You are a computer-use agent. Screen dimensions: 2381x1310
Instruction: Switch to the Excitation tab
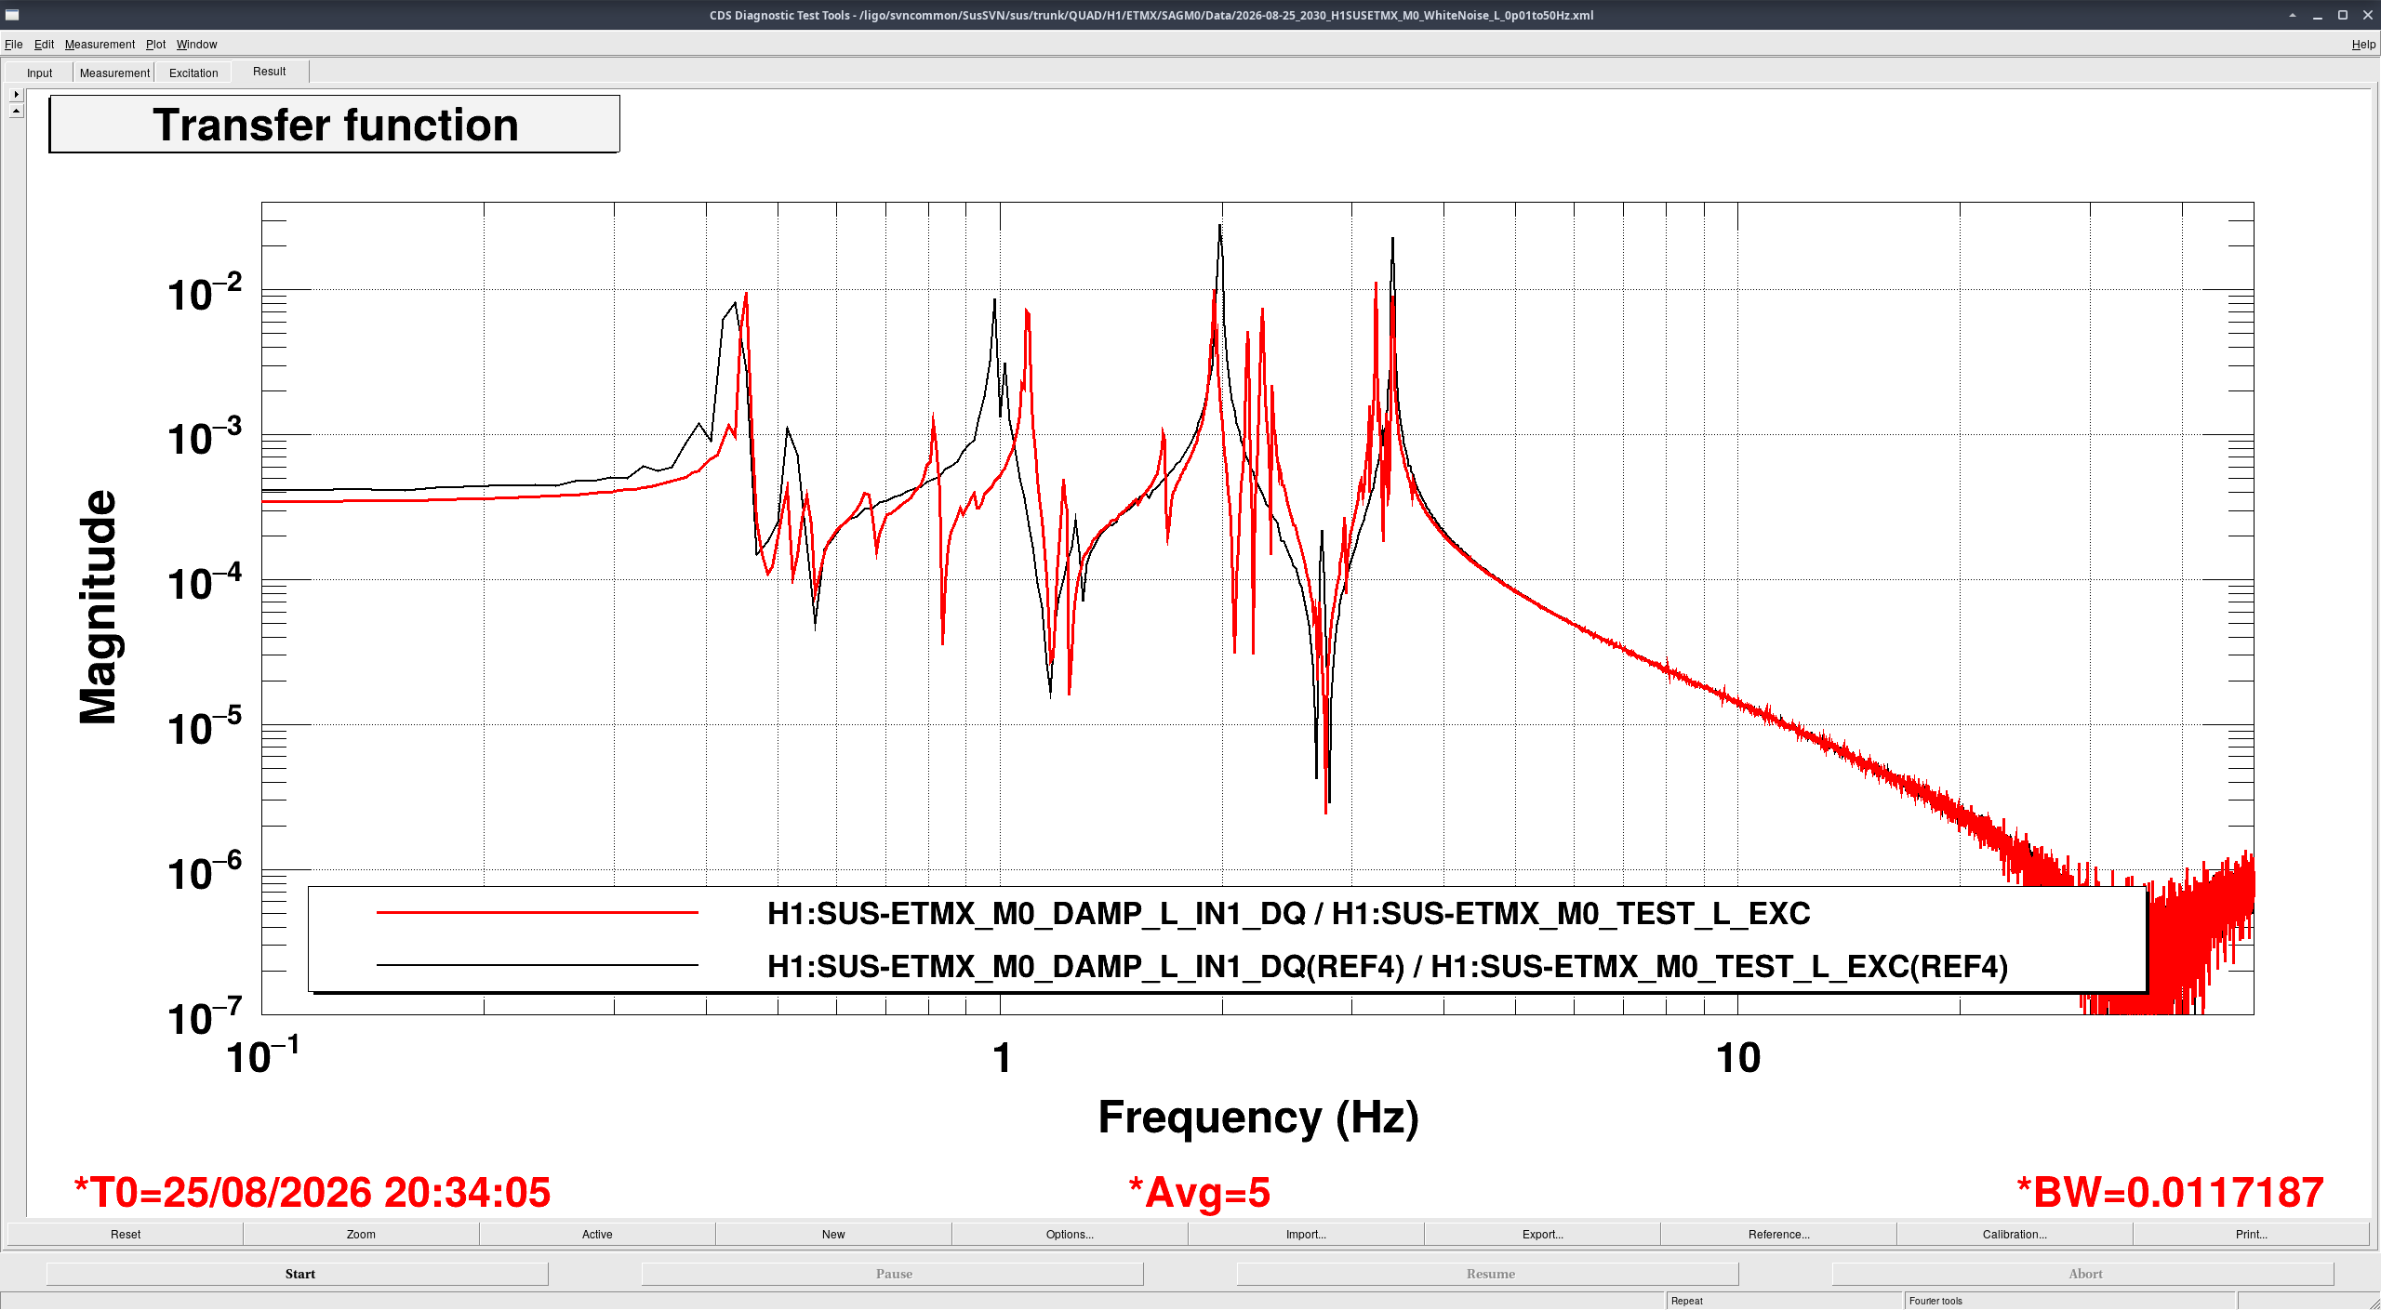click(x=193, y=73)
